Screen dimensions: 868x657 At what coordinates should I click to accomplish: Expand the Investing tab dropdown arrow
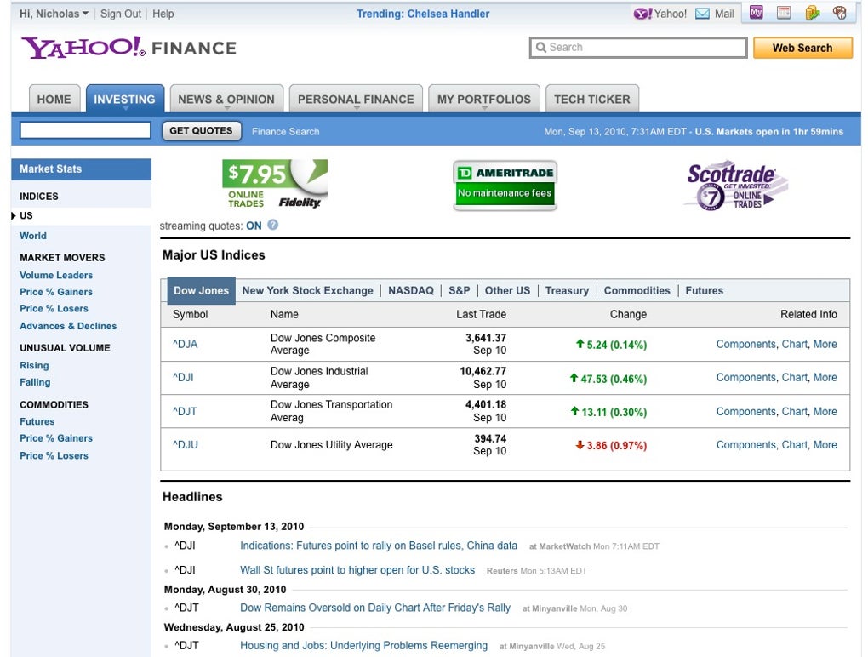point(125,108)
